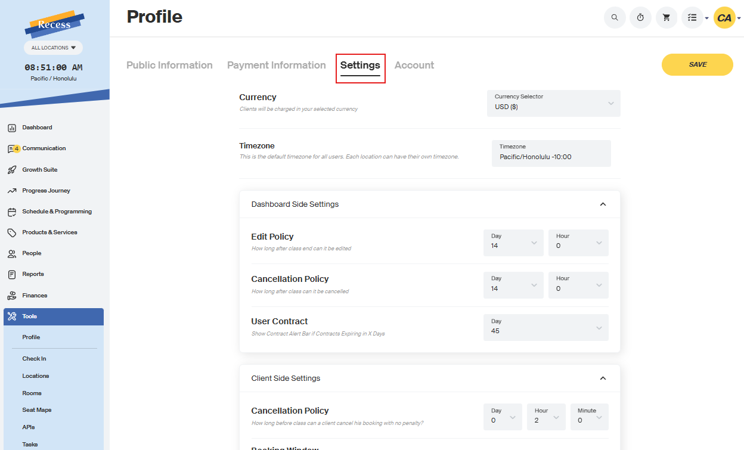
Task: Collapse the Dashboard Side Settings panel
Action: click(x=603, y=204)
